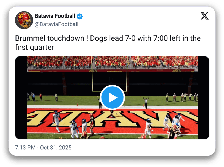Open the Batavia Football display name link
This screenshot has width=224, height=167.
coord(55,16)
